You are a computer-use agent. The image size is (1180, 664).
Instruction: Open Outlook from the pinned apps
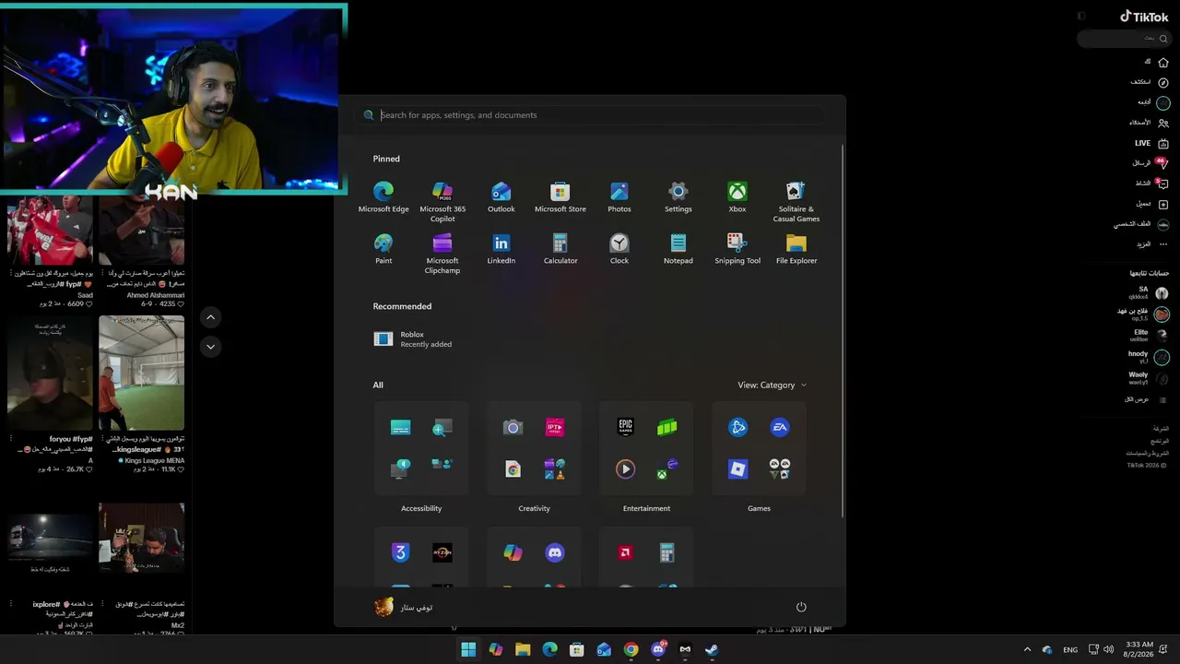501,197
